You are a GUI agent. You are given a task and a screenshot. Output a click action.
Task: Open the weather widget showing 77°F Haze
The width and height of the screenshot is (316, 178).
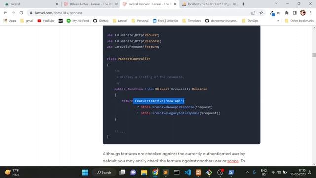pos(12,172)
